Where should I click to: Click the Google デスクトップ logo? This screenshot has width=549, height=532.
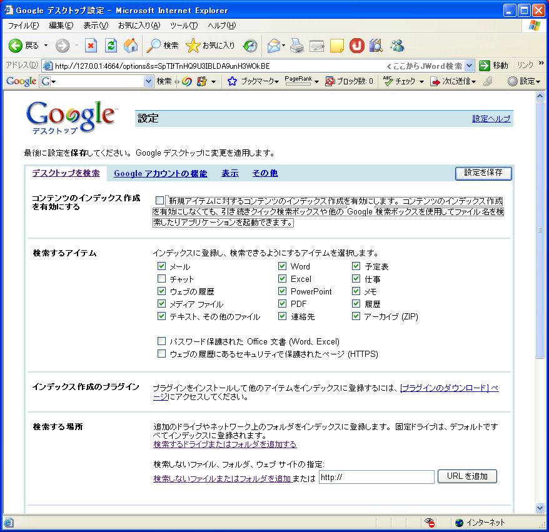click(71, 118)
